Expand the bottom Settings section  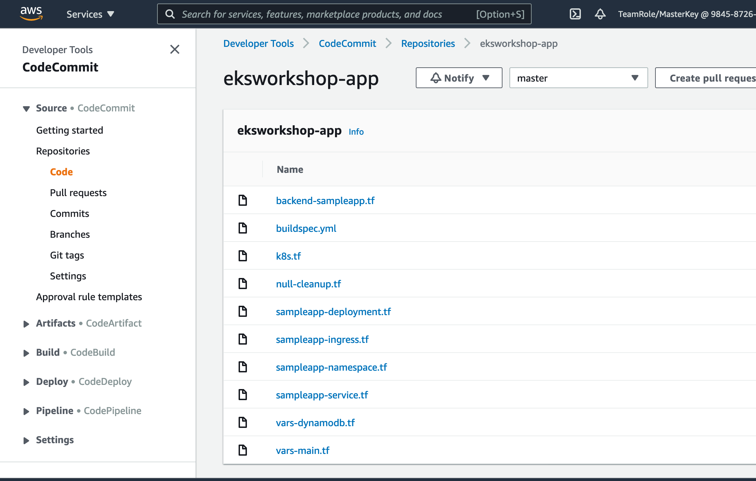coord(26,440)
